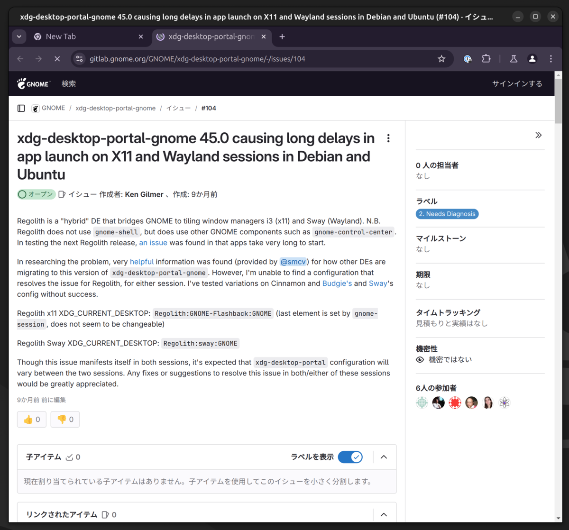Click the gitlab.gnome.org address bar URL
Screen dimensions: 569x530
197,59
